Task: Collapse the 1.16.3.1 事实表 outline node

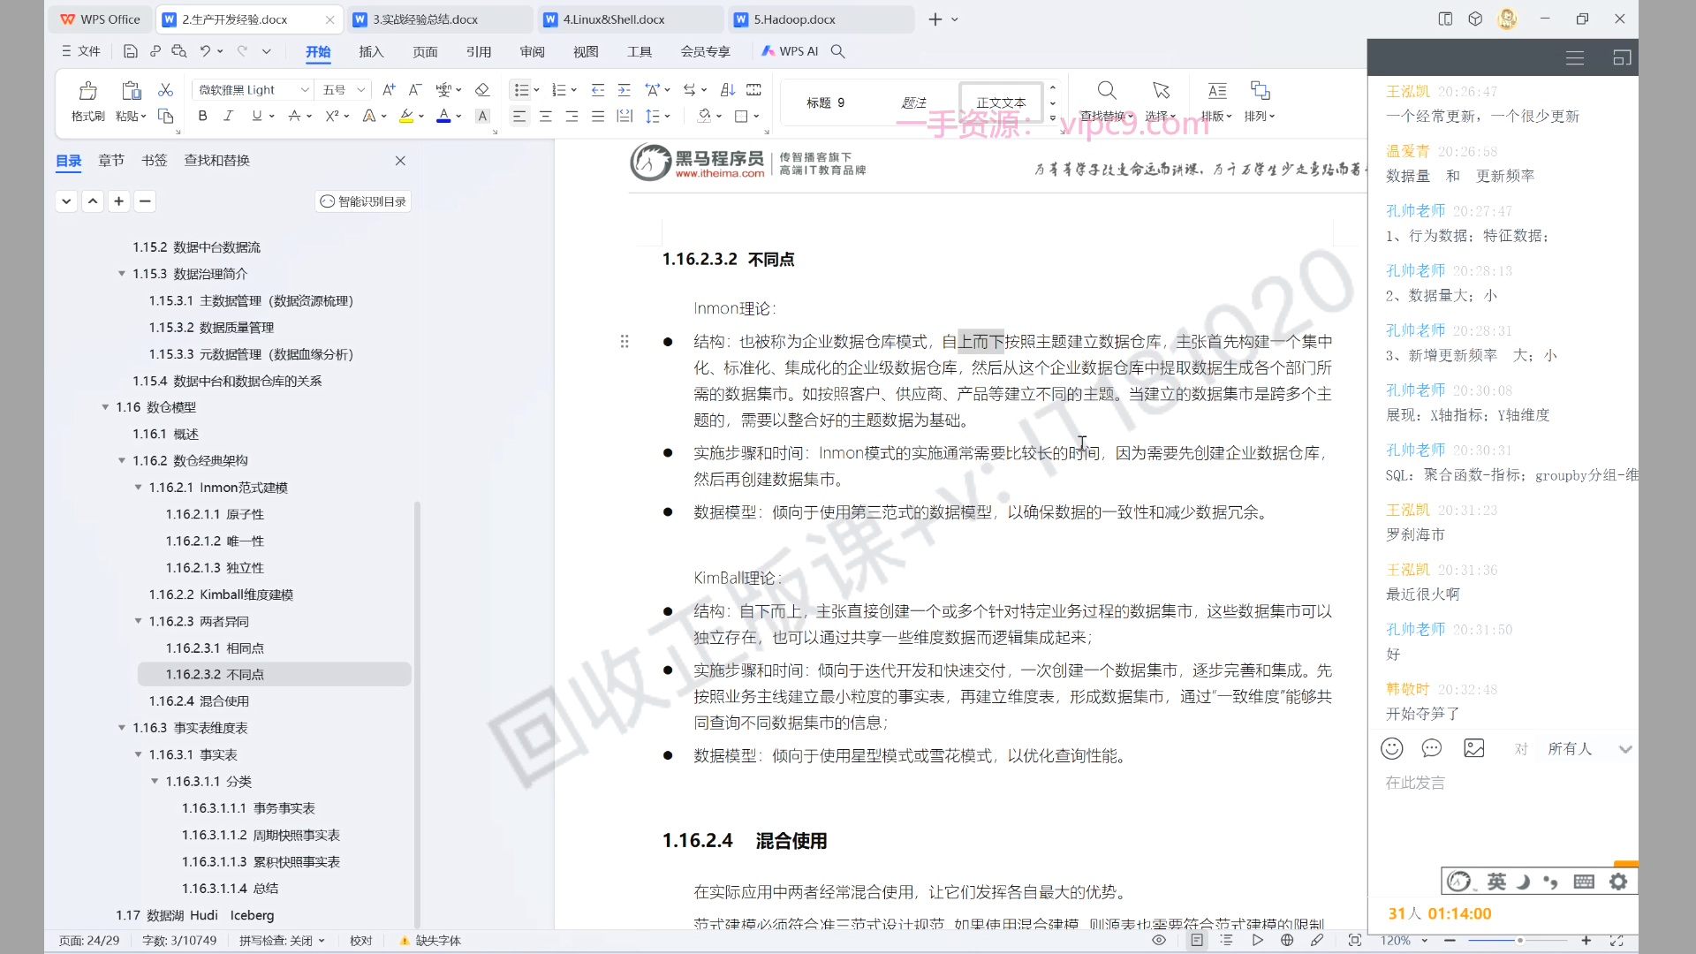Action: pyautogui.click(x=138, y=754)
